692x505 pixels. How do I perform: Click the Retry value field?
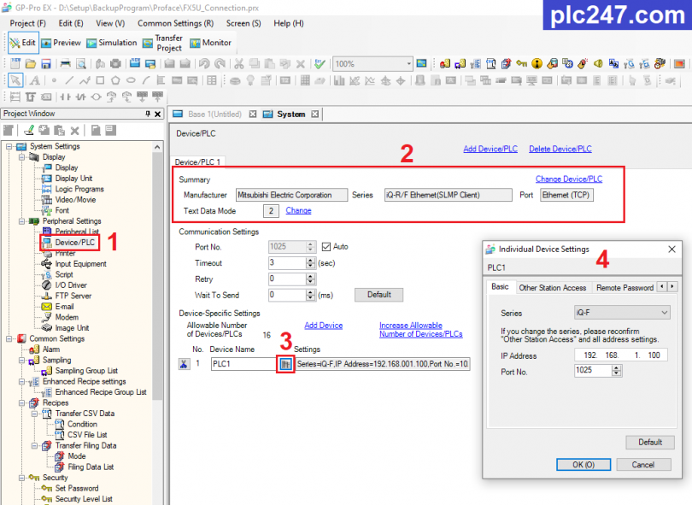pos(287,279)
